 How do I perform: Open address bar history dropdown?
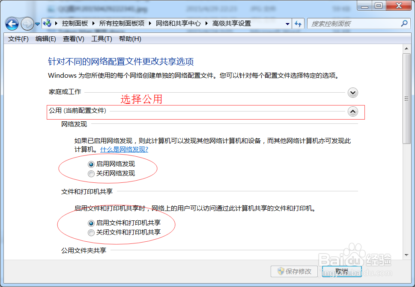[287, 24]
